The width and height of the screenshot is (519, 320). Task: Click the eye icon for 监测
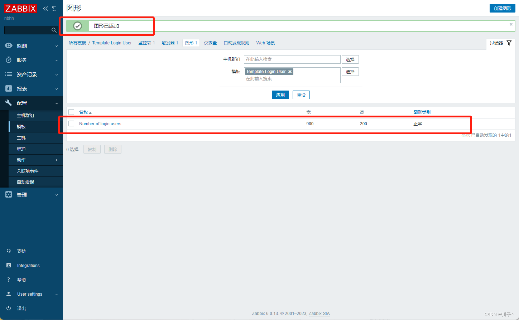(9, 45)
